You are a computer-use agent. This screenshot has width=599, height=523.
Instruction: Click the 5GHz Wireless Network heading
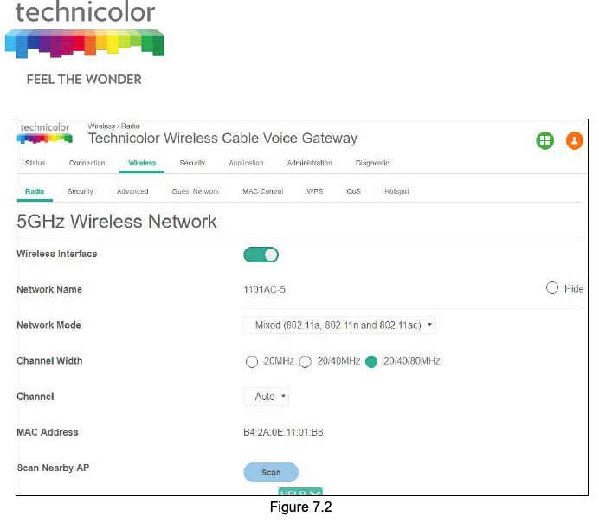[117, 222]
